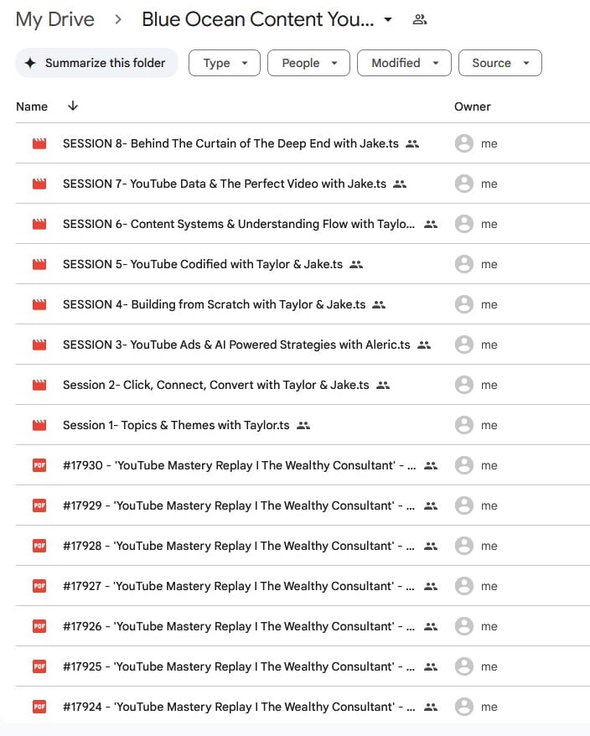Select 'SESSION 7- YouTube Data & The Perfect Video' file

pyautogui.click(x=225, y=184)
